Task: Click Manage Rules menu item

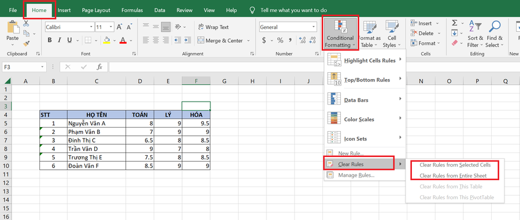Action: point(365,175)
